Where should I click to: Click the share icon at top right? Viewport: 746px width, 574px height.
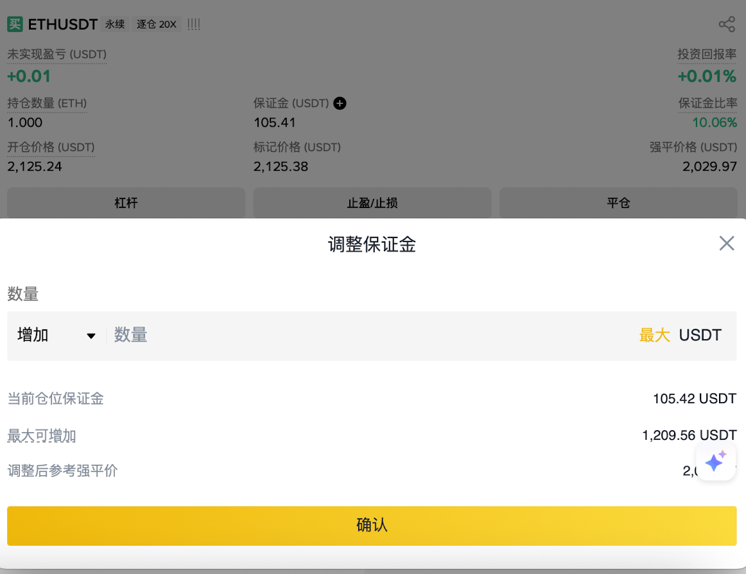(x=726, y=25)
